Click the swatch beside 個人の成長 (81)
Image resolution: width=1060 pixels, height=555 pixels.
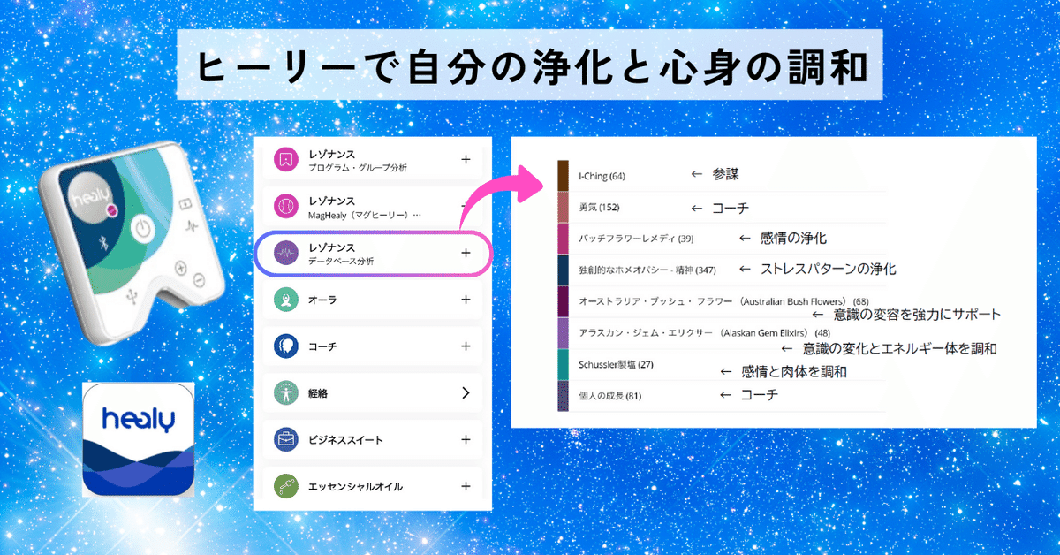(563, 396)
